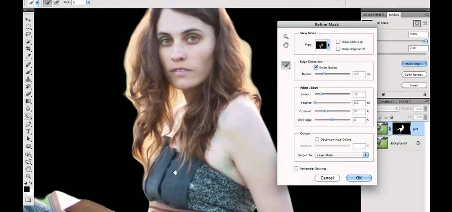Viewport: 452px width, 212px height.
Task: Select the Blur tool
Action: (28, 108)
